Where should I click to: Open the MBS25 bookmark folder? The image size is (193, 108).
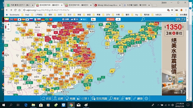(x=157, y=15)
